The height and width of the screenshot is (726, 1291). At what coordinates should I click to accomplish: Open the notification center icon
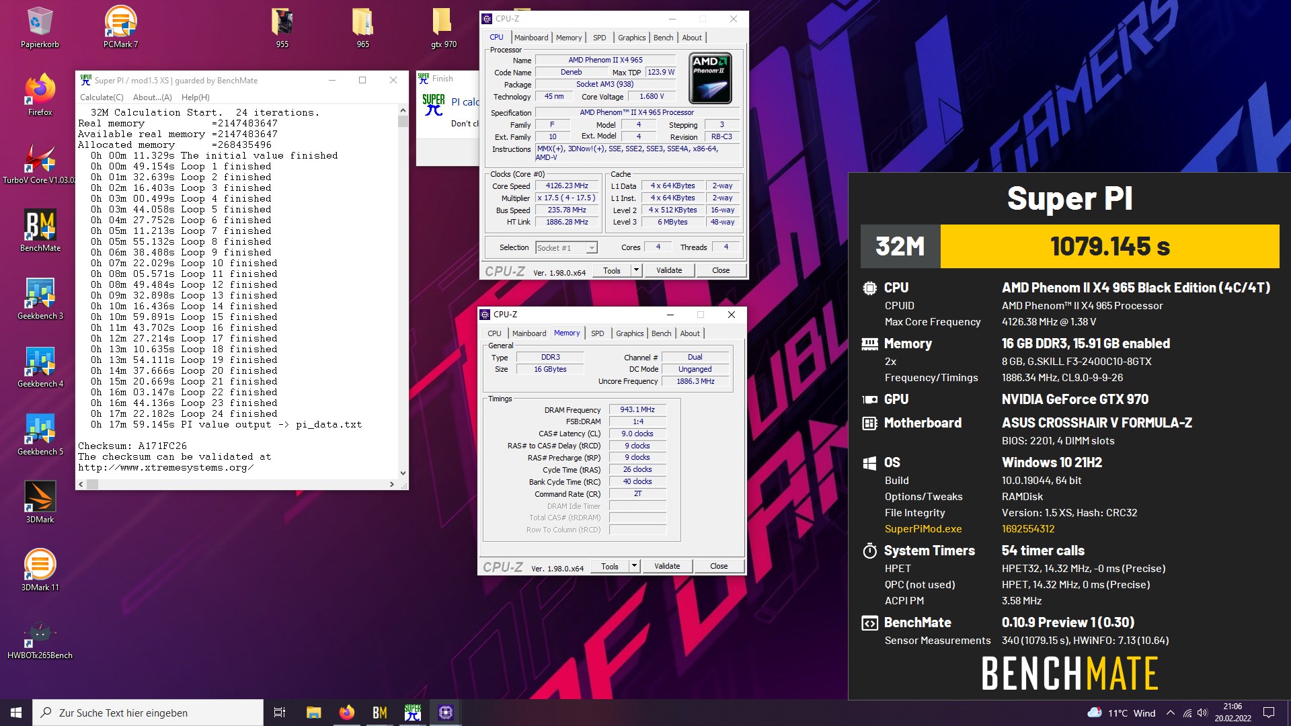(x=1269, y=713)
